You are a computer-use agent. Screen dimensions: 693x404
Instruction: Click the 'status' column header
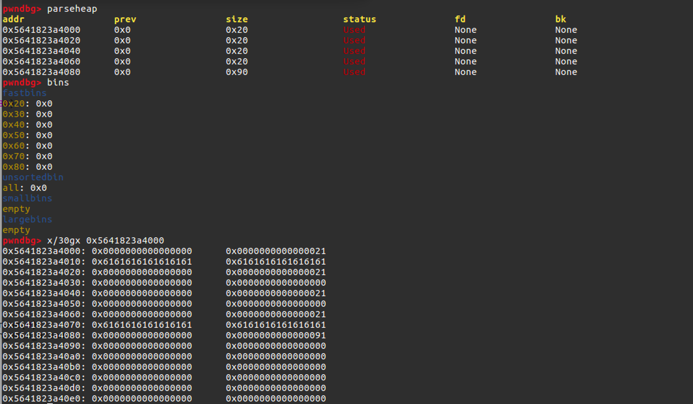359,19
